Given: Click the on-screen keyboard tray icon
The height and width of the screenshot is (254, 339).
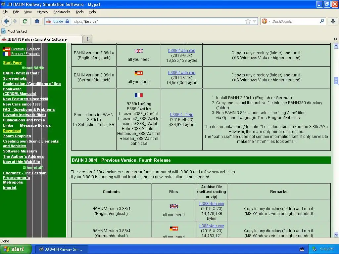Looking at the screenshot, I should 302,249.
